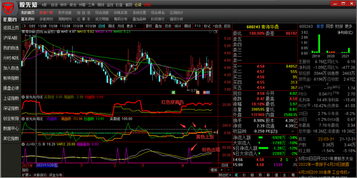Switch to 5分钟 chart period
The width and height of the screenshot is (357, 178).
coord(53,26)
